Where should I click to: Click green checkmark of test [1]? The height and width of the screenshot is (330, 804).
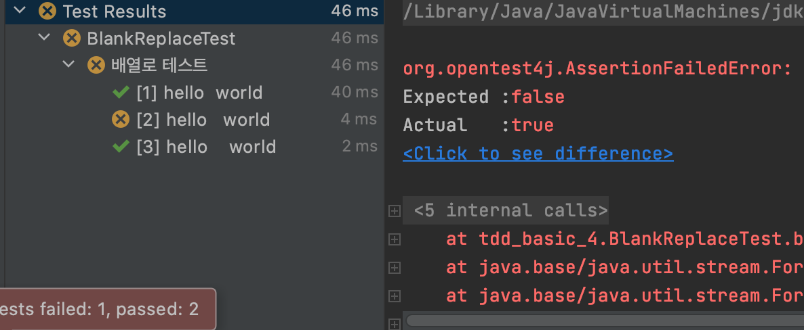tap(121, 93)
